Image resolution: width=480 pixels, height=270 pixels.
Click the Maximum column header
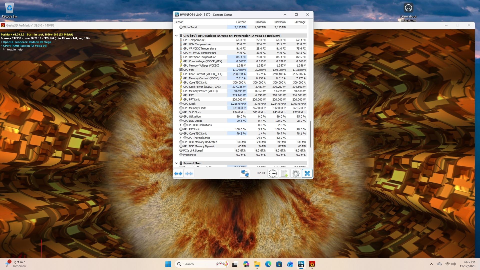click(277, 22)
